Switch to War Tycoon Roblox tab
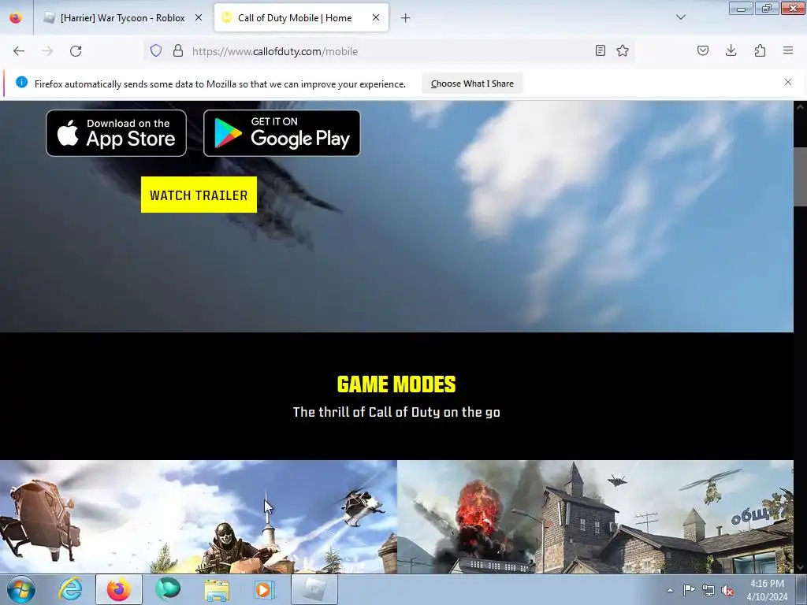 [x=122, y=18]
